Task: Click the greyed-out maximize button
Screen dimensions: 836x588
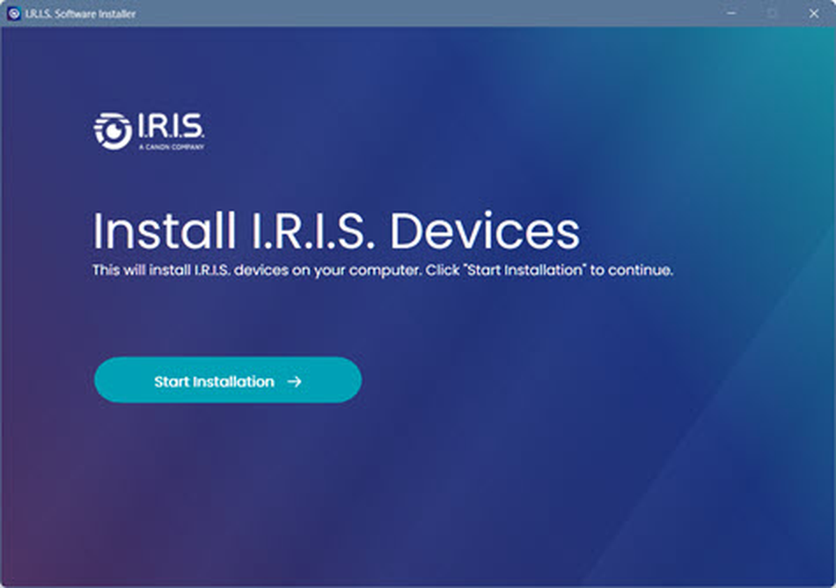Action: [772, 13]
